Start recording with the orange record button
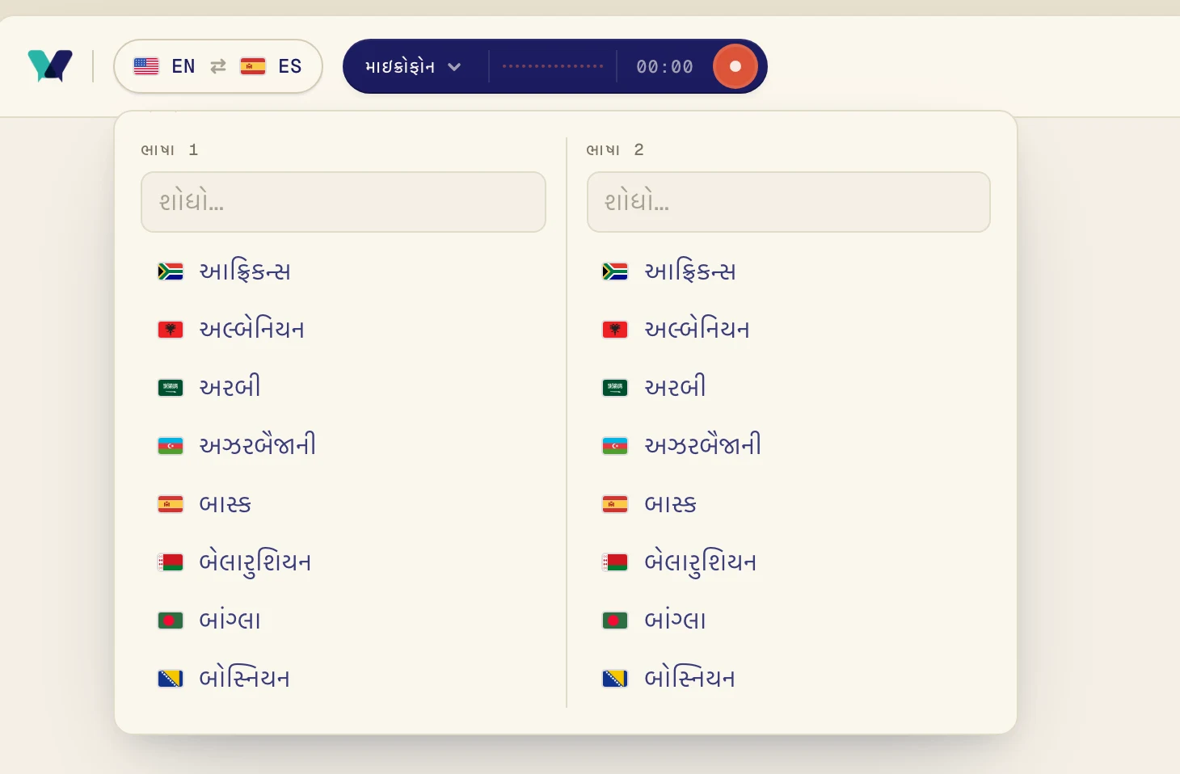Viewport: 1180px width, 774px height. [x=735, y=66]
